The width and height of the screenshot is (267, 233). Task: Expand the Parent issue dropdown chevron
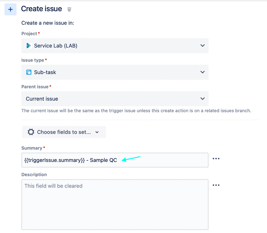click(x=203, y=99)
